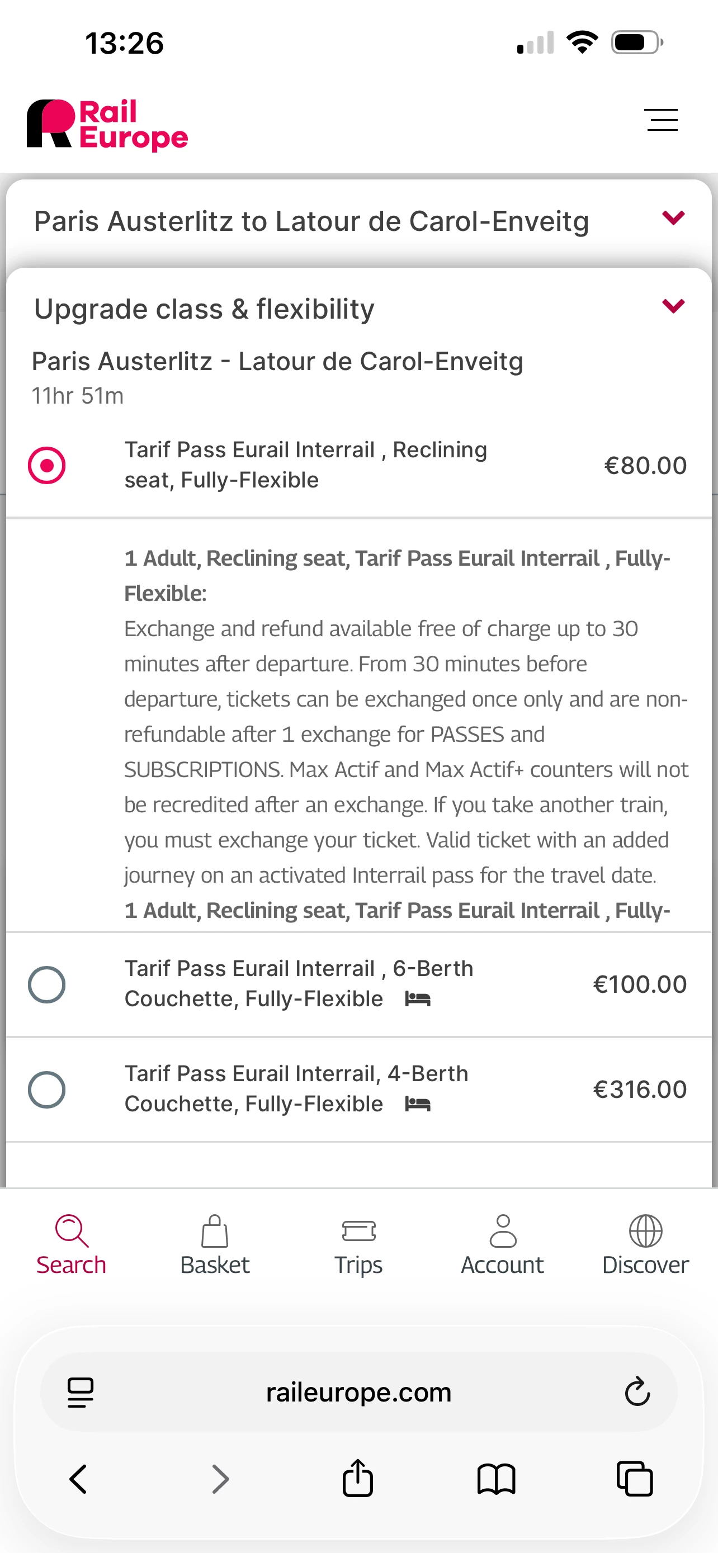Collapse the Upgrade class & flexibility section
This screenshot has width=718, height=1553.
673,306
